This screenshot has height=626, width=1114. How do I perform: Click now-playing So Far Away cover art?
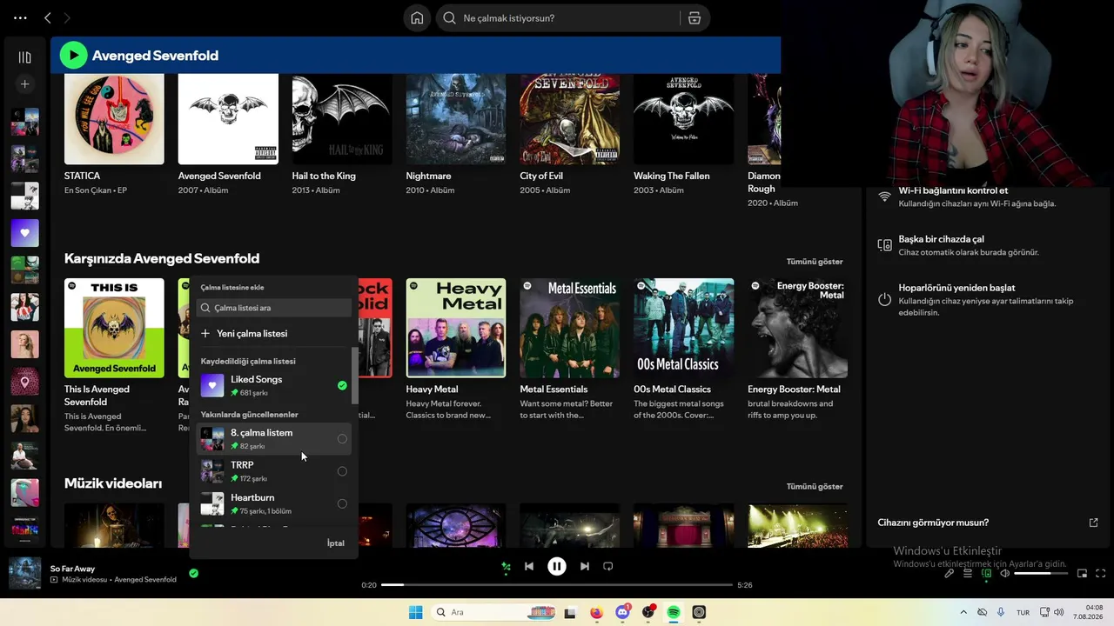click(x=24, y=574)
